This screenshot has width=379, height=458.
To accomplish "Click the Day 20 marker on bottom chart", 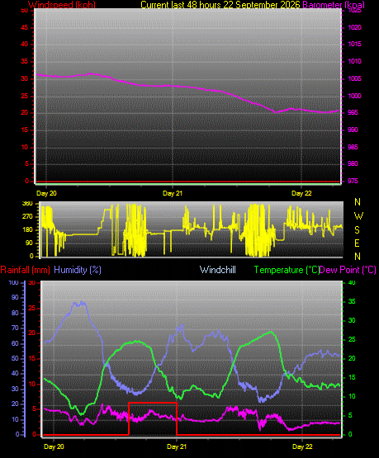I will [x=54, y=446].
